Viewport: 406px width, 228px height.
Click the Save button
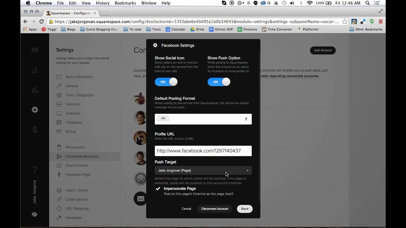click(245, 209)
